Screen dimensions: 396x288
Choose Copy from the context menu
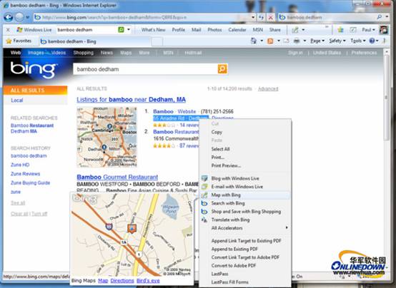(244, 132)
